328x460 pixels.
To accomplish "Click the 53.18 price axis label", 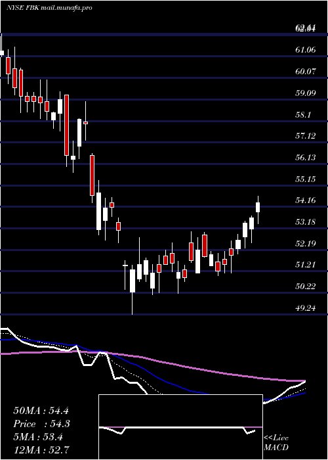I will tap(306, 222).
